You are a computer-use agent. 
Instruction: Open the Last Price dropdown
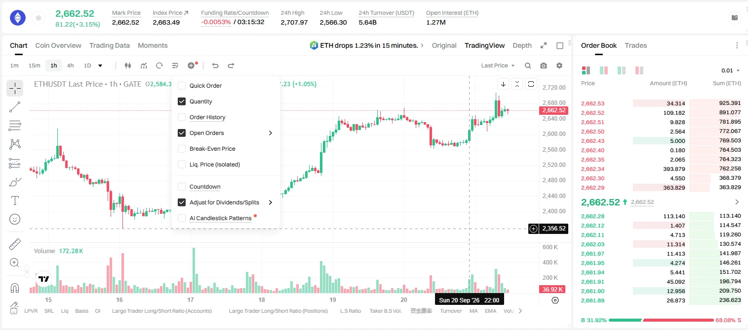(498, 66)
